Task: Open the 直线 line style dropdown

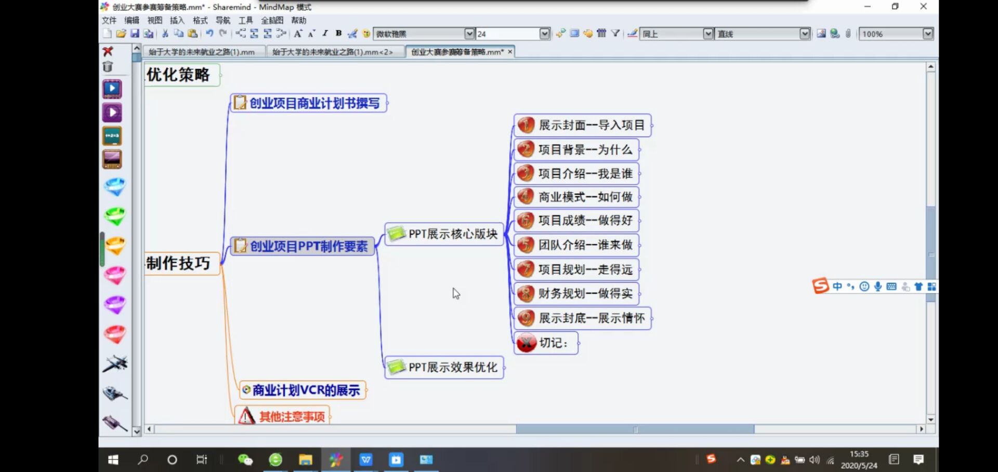Action: [804, 34]
